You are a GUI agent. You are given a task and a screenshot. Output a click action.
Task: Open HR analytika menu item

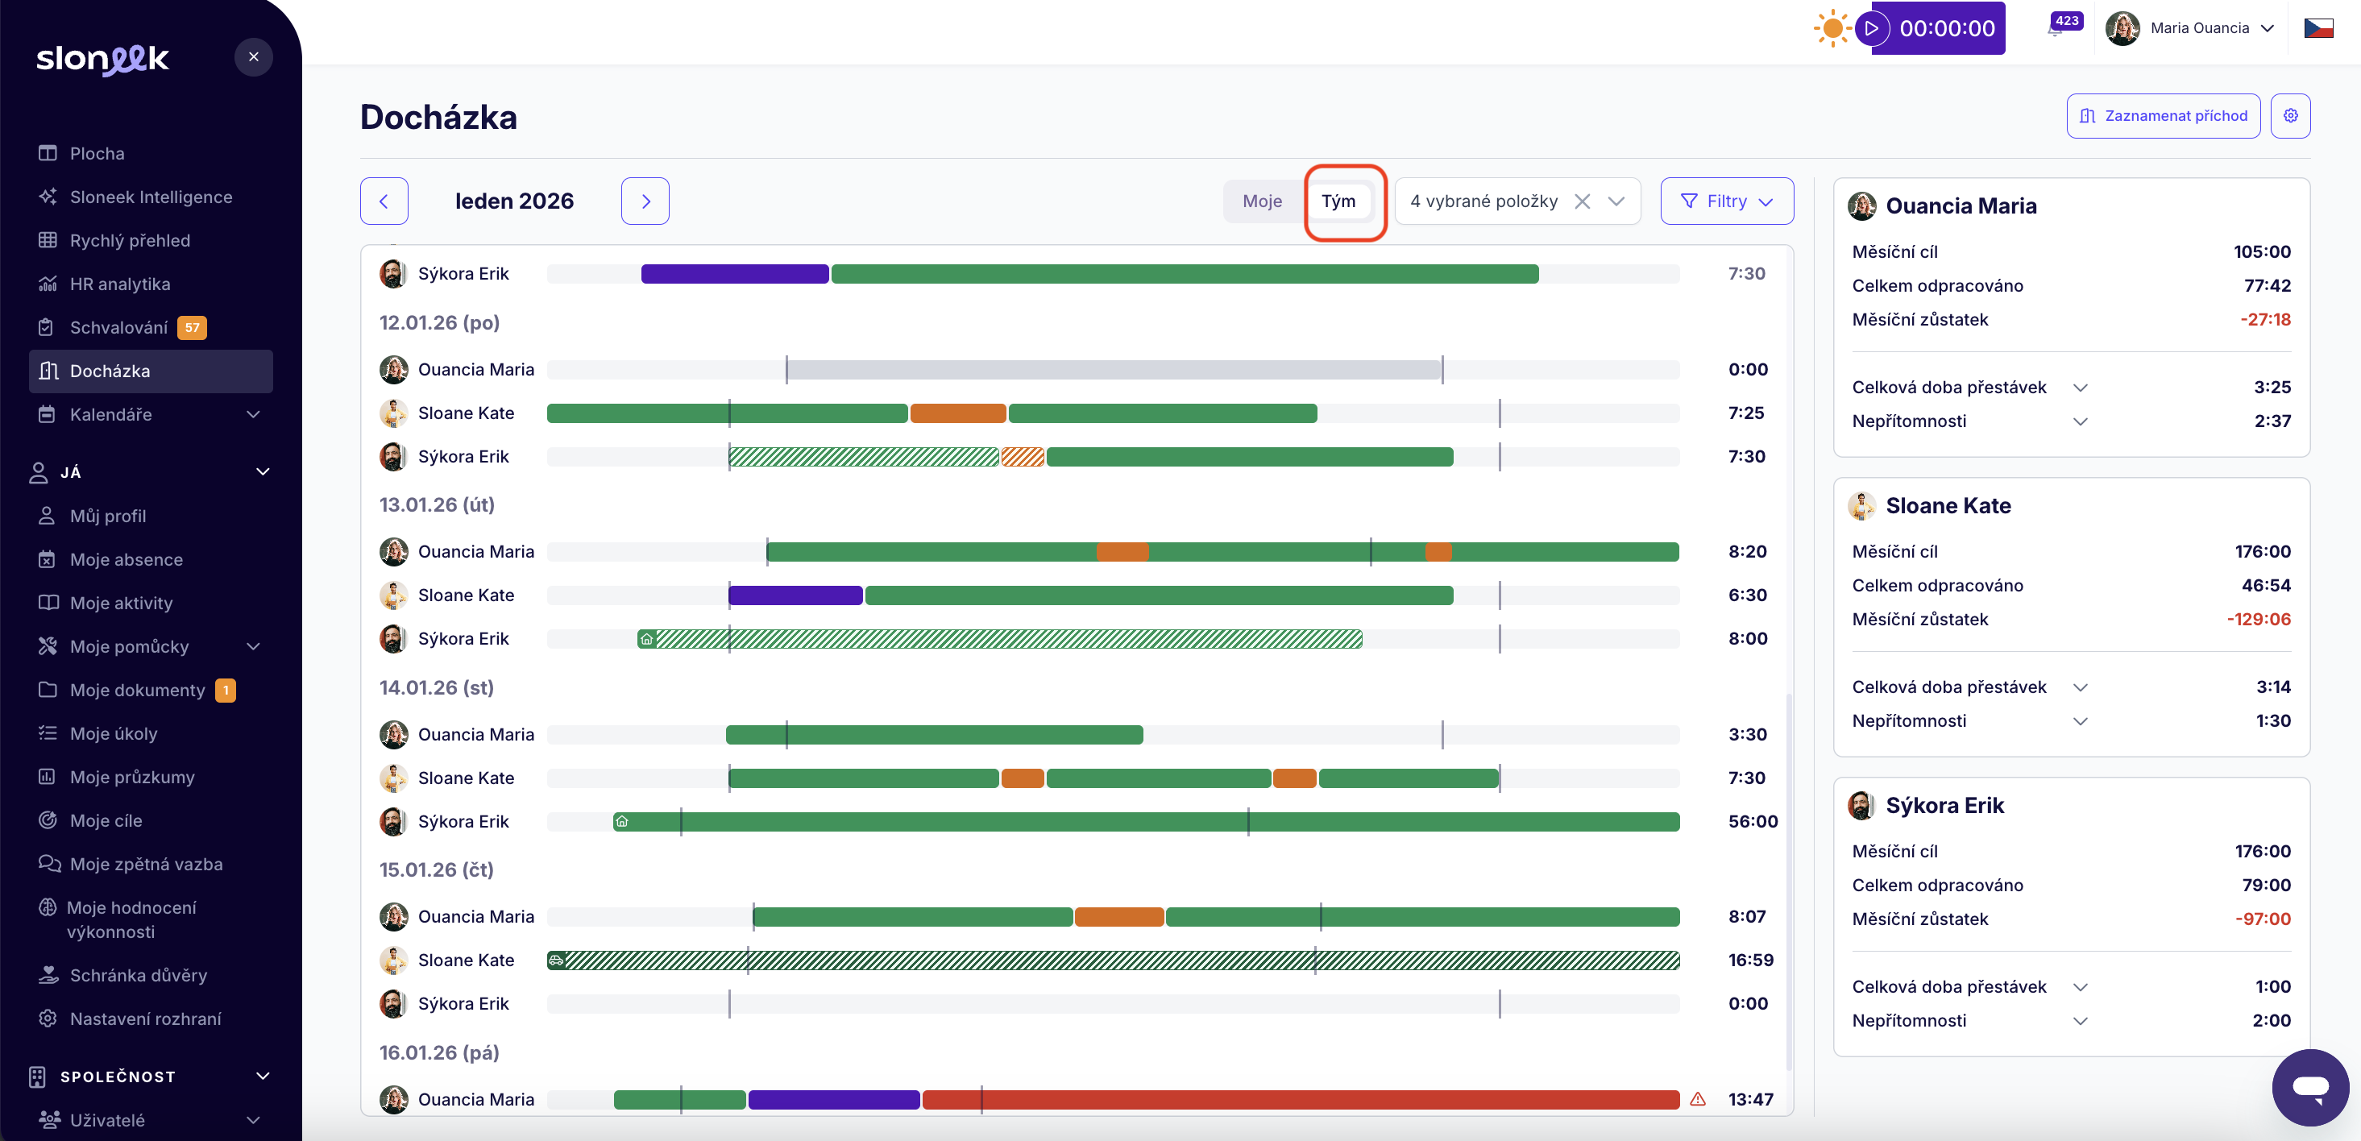tap(119, 284)
